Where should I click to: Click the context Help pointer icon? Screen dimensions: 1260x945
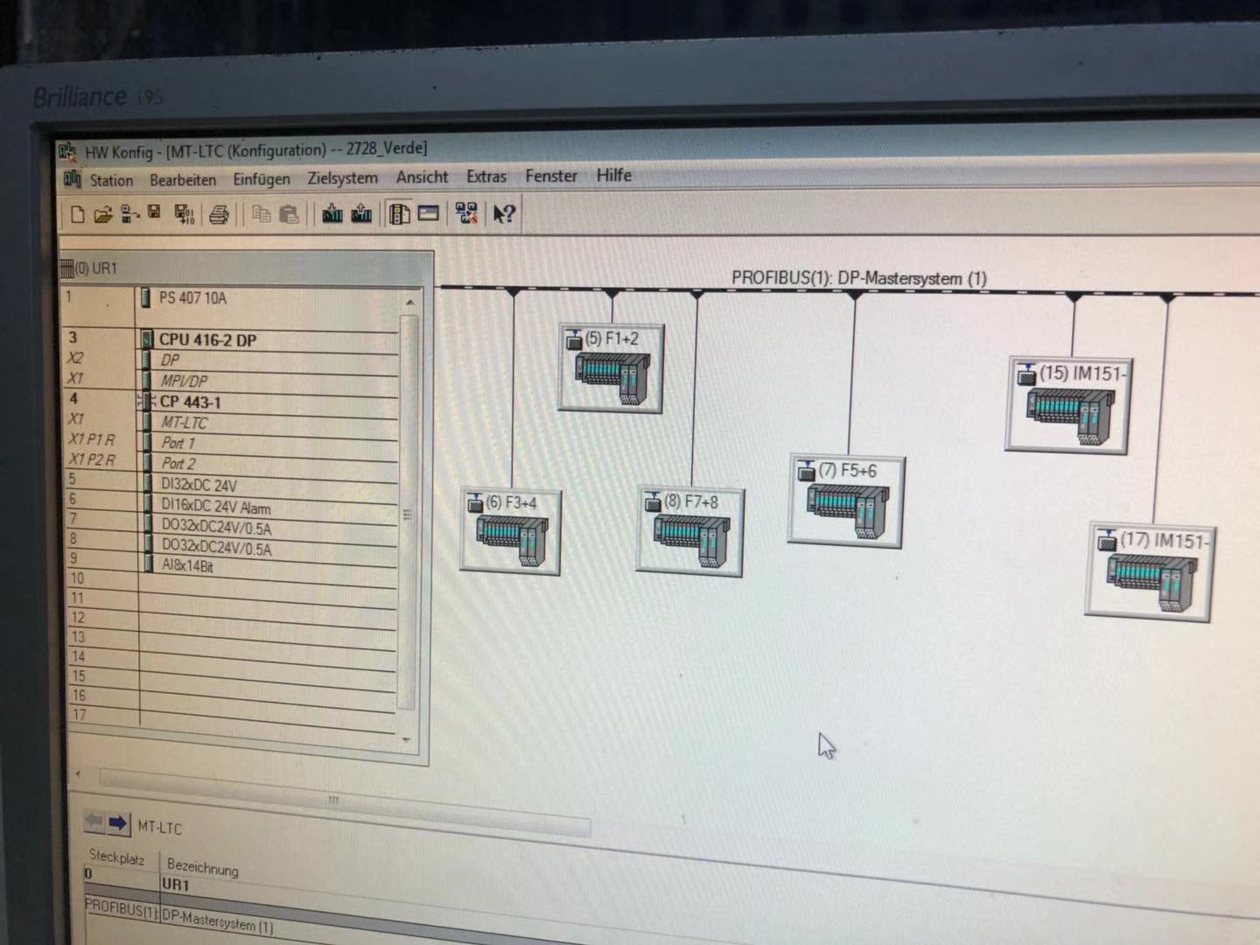point(504,213)
